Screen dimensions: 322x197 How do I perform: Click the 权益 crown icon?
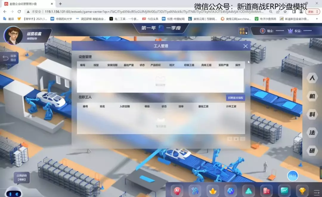coord(290,31)
